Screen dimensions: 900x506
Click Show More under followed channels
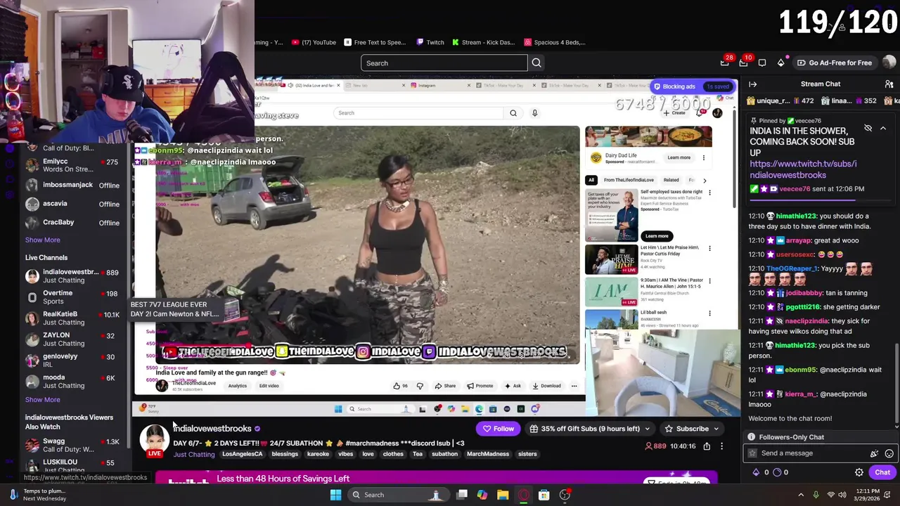42,240
